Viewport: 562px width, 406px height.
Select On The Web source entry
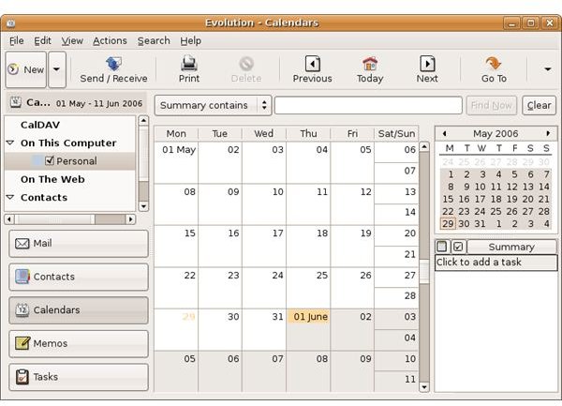52,179
